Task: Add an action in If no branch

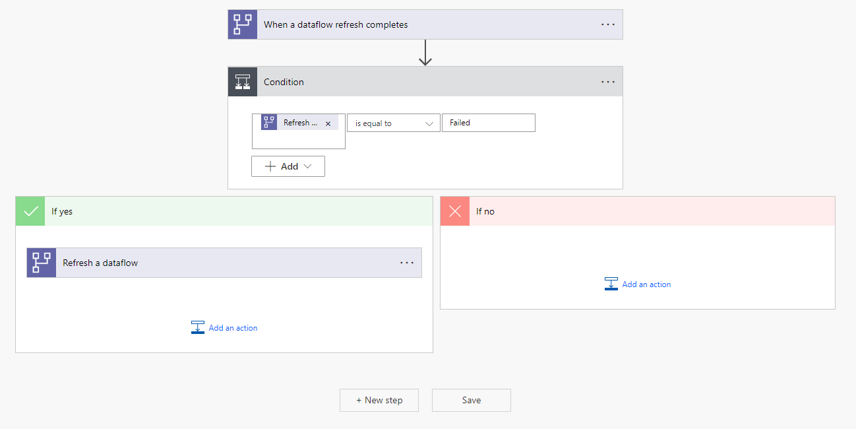Action: point(638,284)
